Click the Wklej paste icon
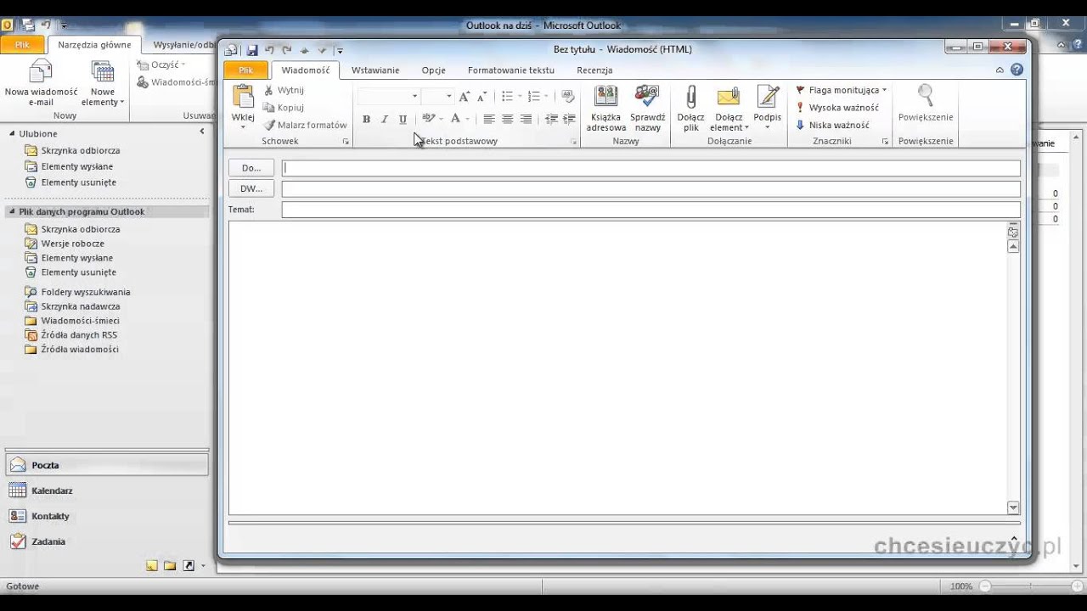This screenshot has width=1087, height=611. tap(243, 97)
